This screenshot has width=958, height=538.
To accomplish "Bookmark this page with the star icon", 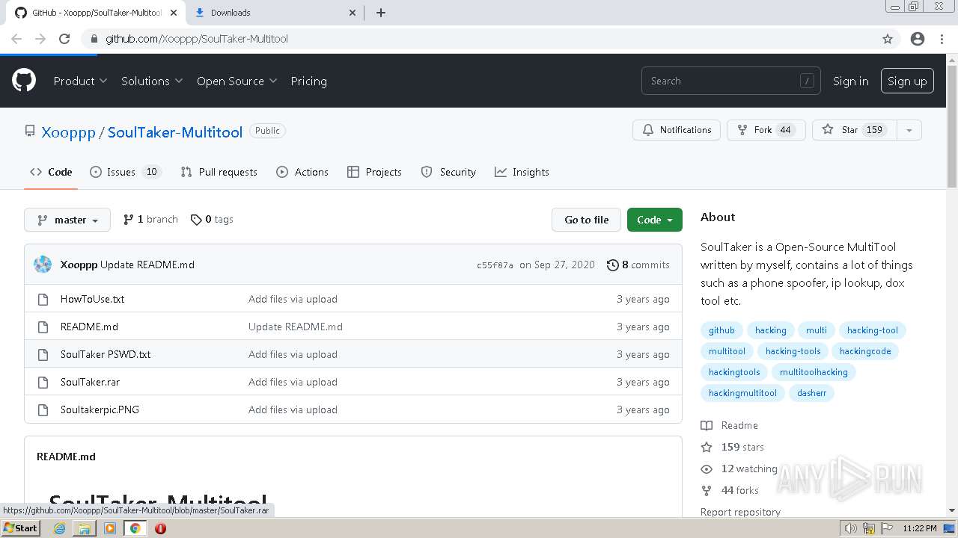I will (888, 39).
